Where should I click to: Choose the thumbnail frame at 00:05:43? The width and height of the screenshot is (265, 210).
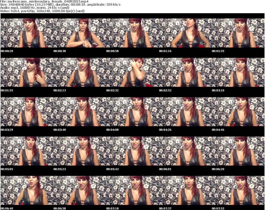[132, 151]
